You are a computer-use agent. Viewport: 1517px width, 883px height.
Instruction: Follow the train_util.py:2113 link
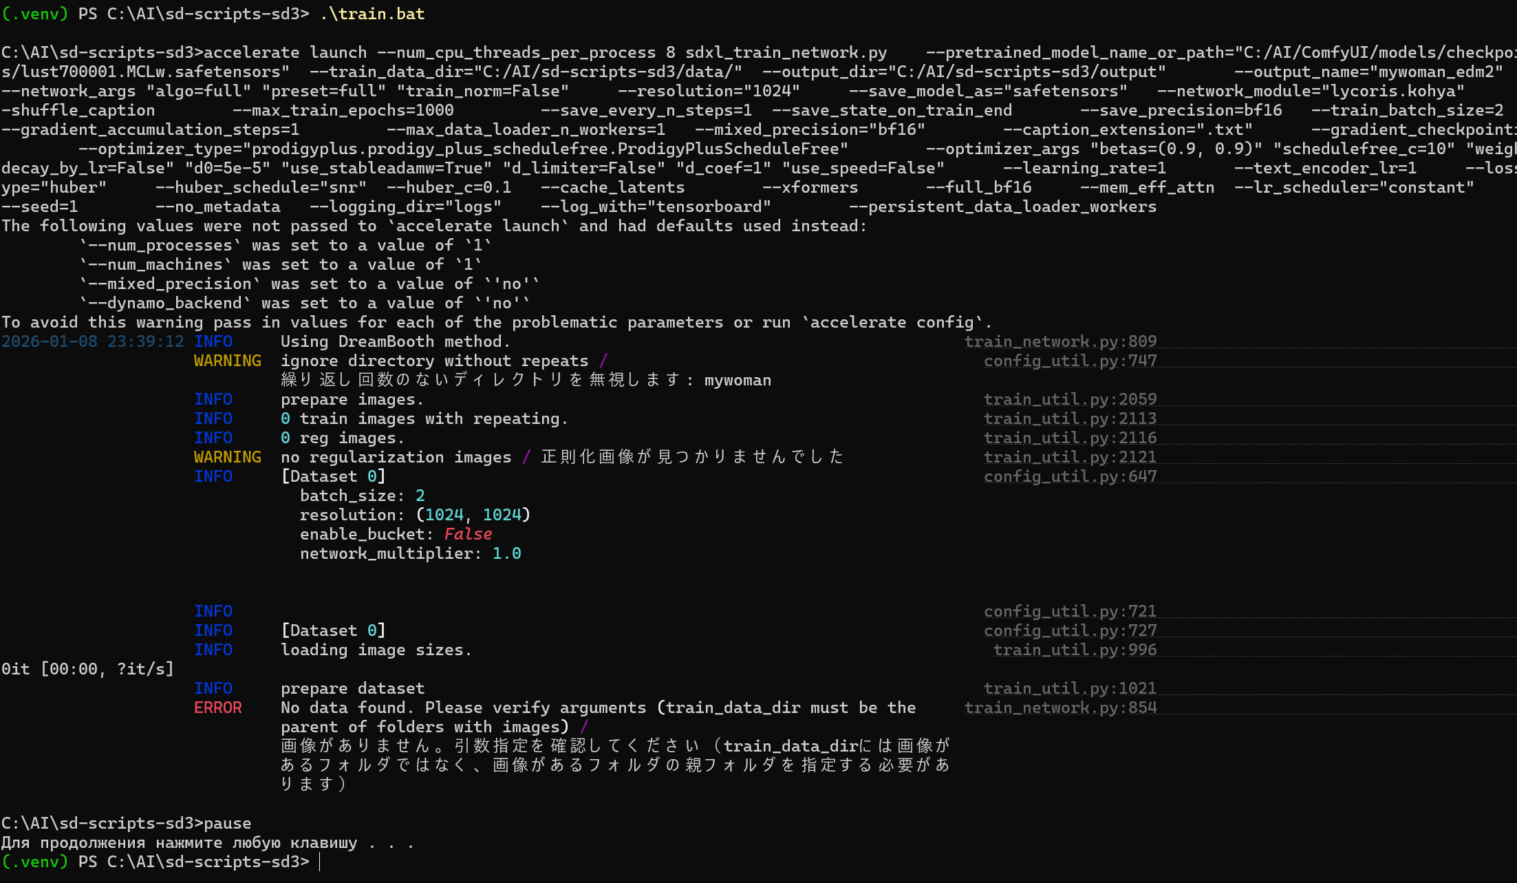[1070, 418]
